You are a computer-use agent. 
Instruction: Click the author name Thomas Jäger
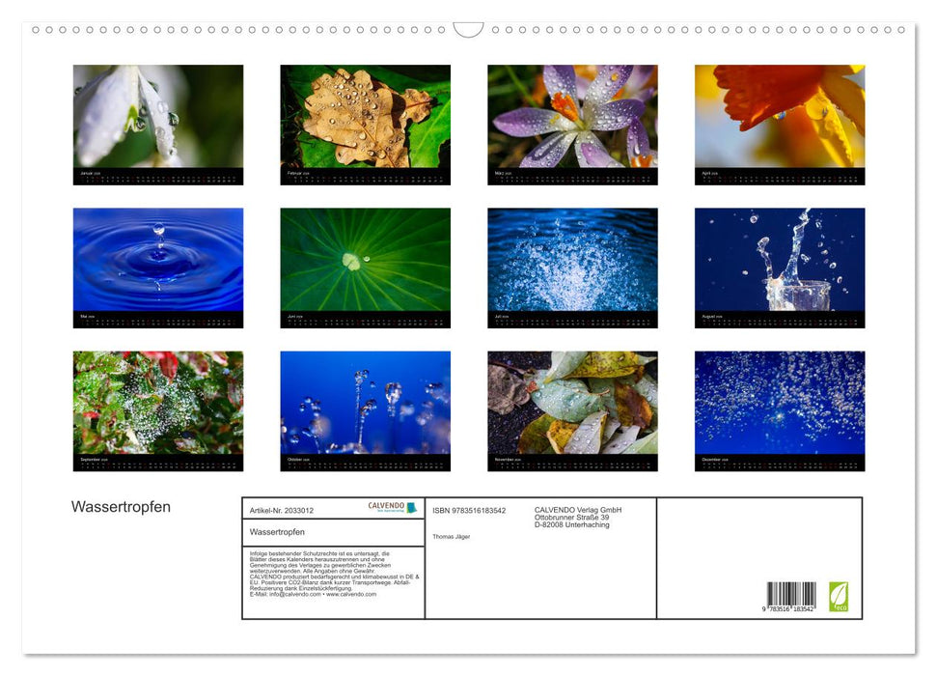coord(453,536)
